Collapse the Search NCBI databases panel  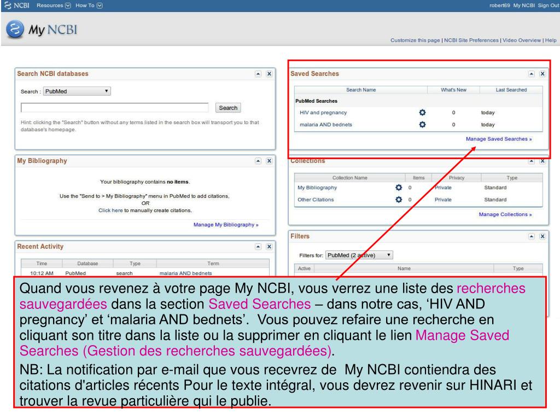(258, 74)
